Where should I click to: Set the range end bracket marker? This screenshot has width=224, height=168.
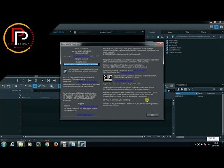point(24,80)
